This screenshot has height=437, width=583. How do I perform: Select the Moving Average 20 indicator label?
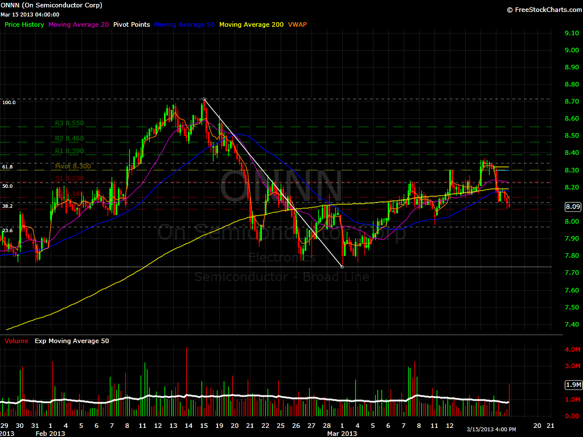(78, 24)
